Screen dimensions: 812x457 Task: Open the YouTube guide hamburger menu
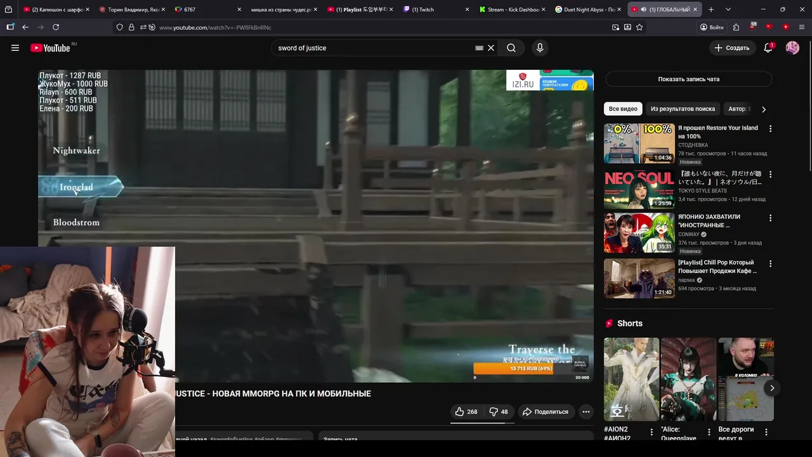tap(15, 48)
